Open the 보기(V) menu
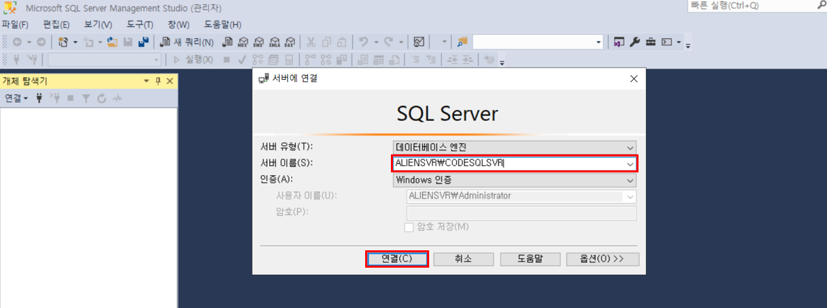Image resolution: width=827 pixels, height=308 pixels. click(x=98, y=24)
